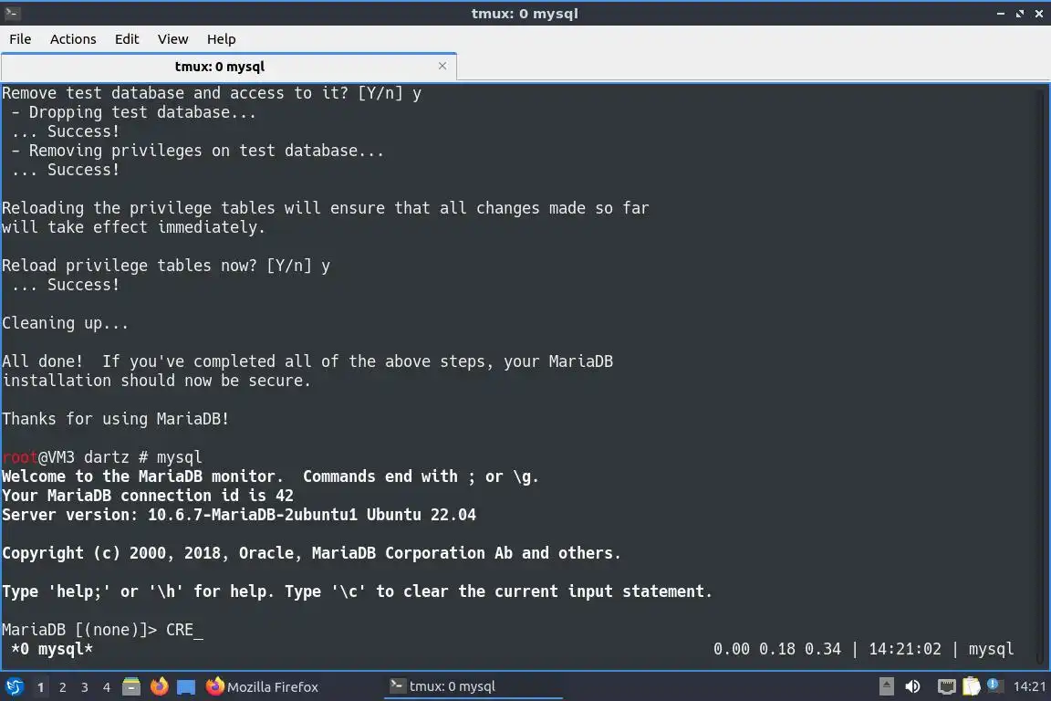Click the '*0 mysql*' tmux window label
Image resolution: width=1051 pixels, height=701 pixels.
(52, 649)
